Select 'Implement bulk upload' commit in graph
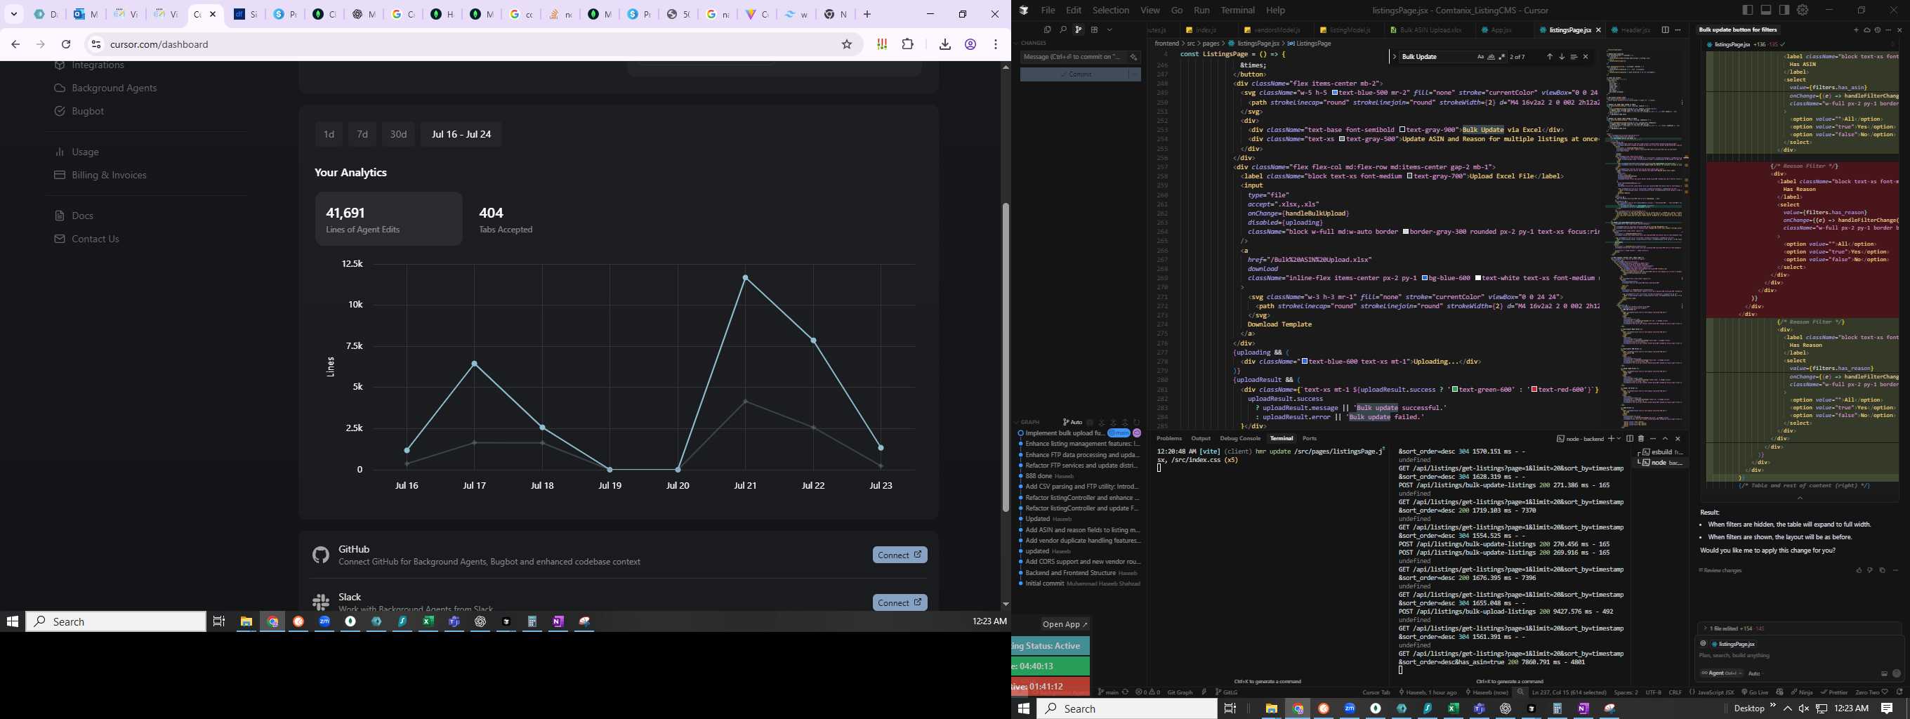 (x=1065, y=433)
